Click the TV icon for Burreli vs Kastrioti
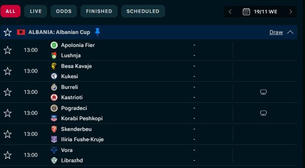Viewport: 305px width, 168px height. pos(263,92)
